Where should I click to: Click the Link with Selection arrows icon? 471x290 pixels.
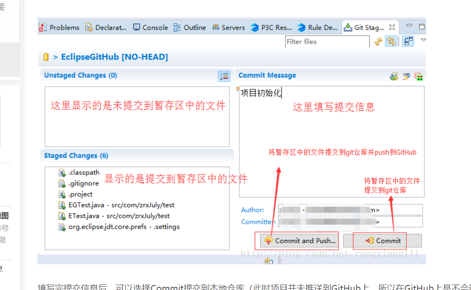(392, 41)
